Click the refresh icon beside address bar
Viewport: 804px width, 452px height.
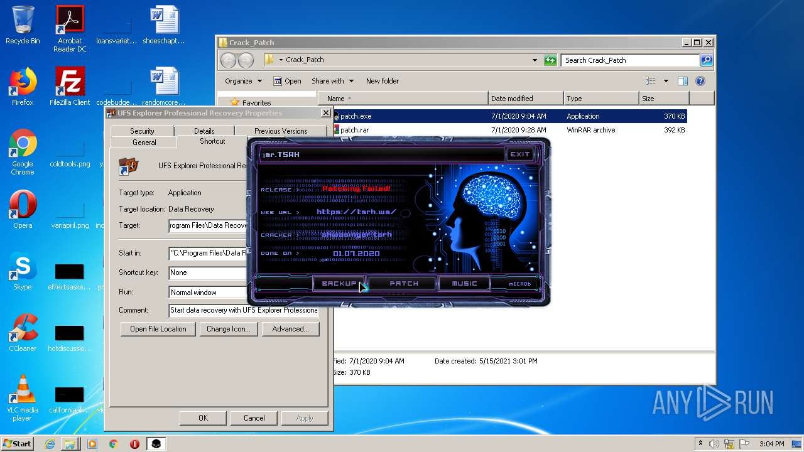coord(550,60)
